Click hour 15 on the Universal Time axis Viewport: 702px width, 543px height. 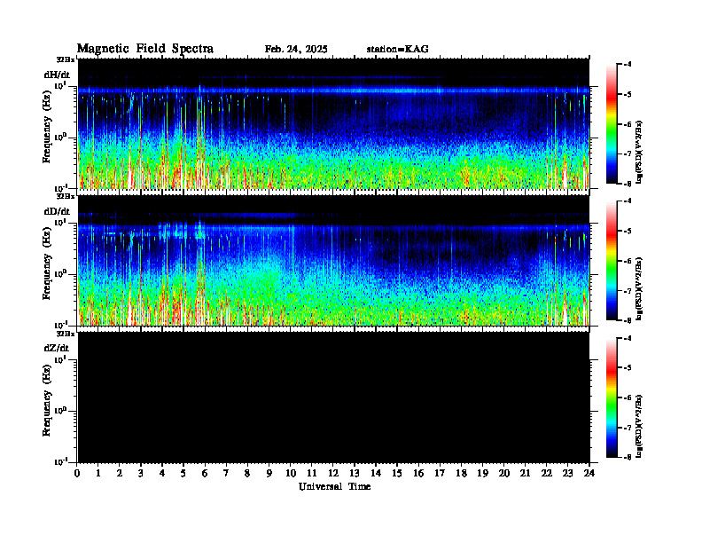[397, 474]
